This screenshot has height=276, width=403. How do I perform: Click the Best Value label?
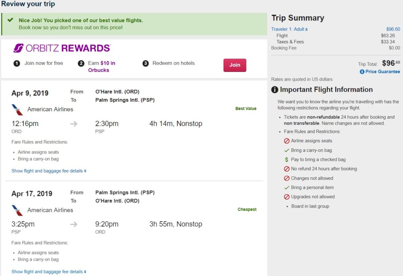click(246, 109)
